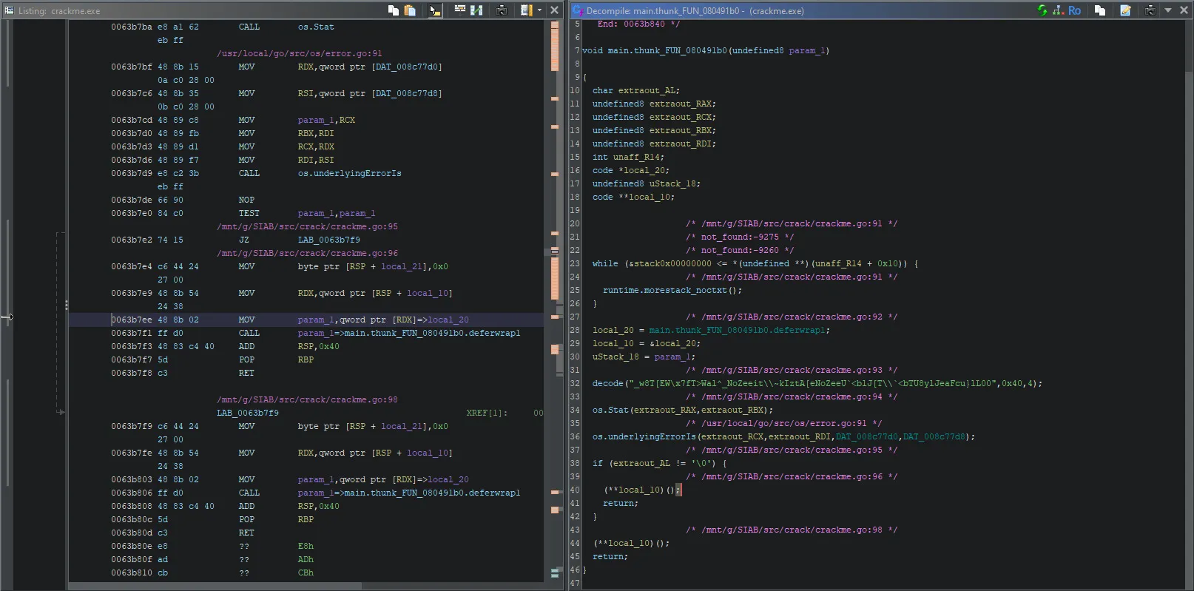
Task: Copy decompiler text with the Copy icon
Action: tap(1100, 10)
